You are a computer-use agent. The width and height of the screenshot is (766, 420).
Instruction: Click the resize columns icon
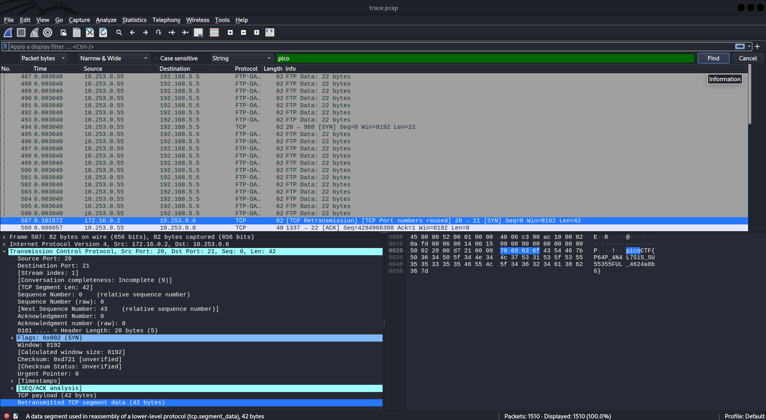tap(270, 32)
